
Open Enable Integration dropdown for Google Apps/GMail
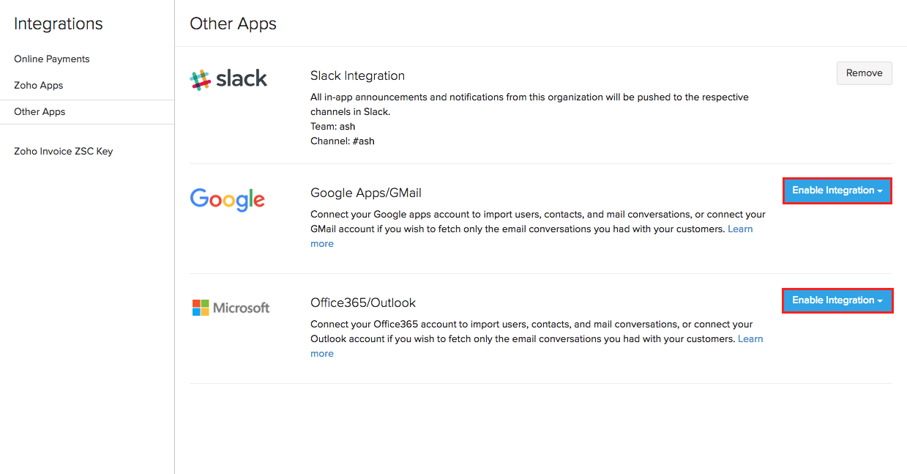click(837, 190)
